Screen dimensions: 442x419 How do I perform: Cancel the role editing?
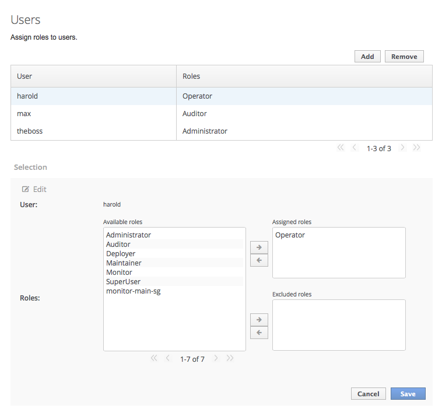[x=368, y=394]
